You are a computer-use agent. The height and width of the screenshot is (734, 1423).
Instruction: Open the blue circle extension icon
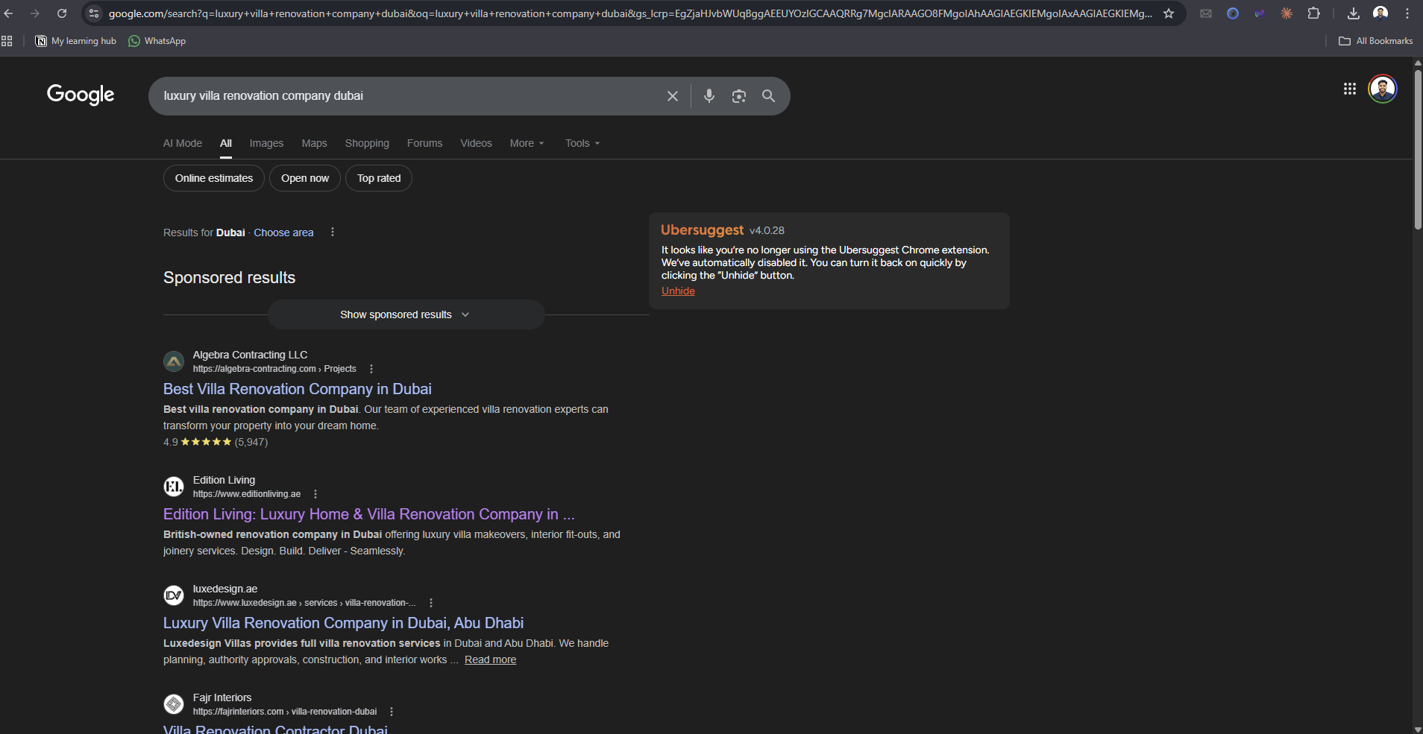(1233, 13)
